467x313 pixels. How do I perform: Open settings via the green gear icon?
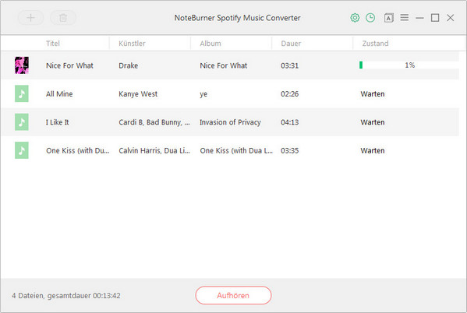355,18
